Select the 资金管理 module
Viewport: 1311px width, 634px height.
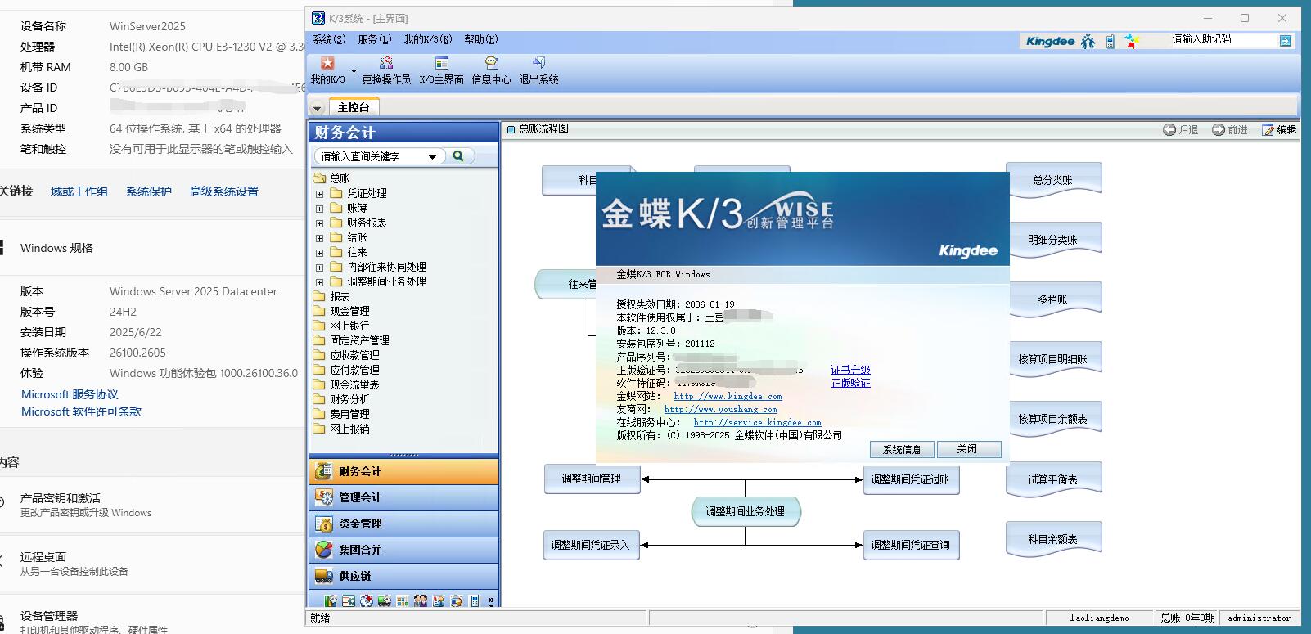404,524
